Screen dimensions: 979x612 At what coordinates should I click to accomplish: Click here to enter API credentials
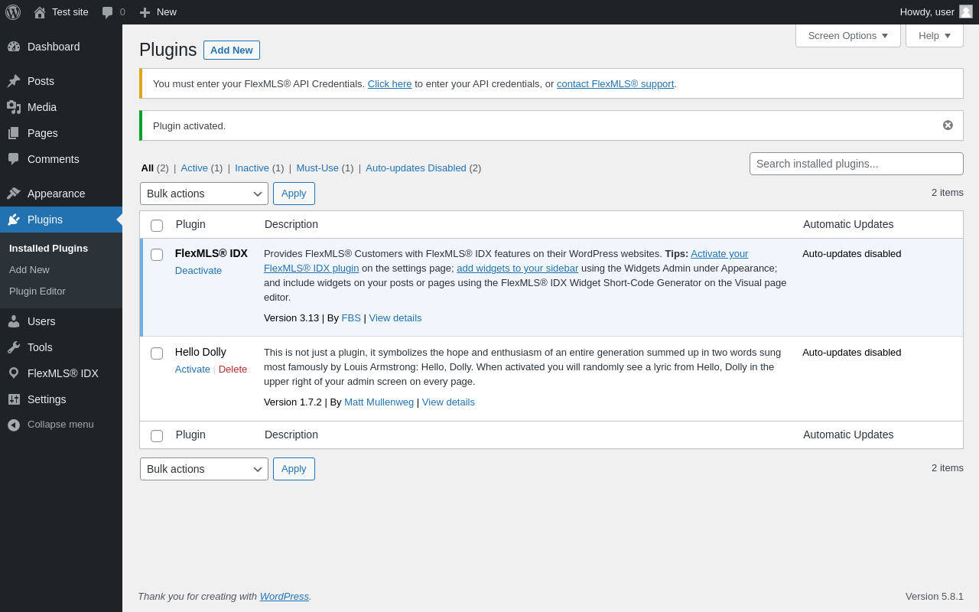pos(389,84)
